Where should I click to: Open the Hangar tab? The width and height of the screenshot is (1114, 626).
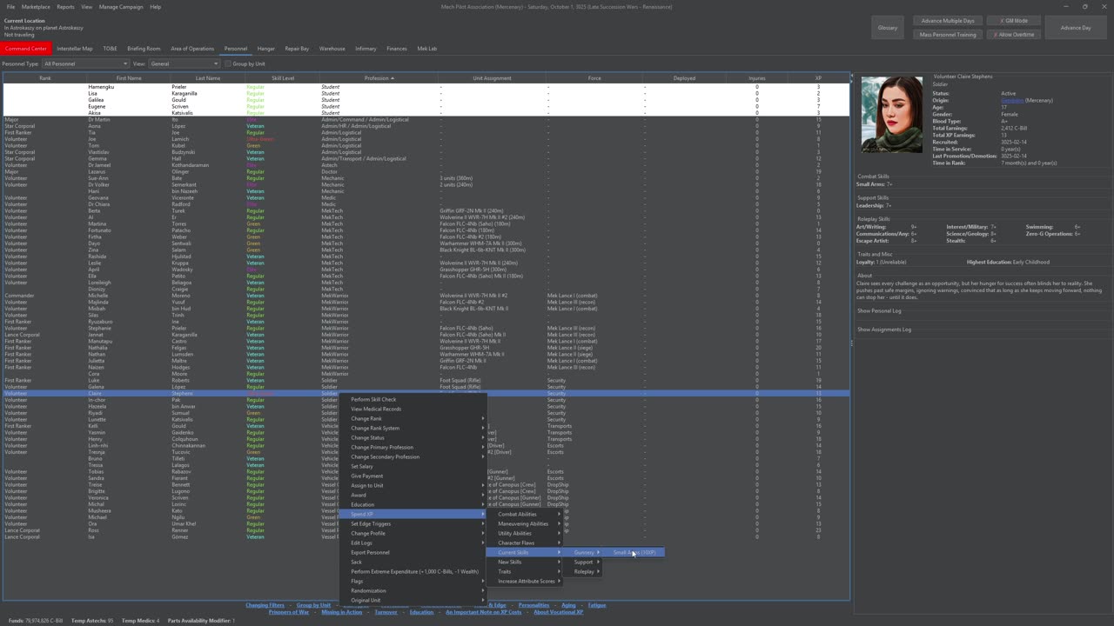(266, 49)
